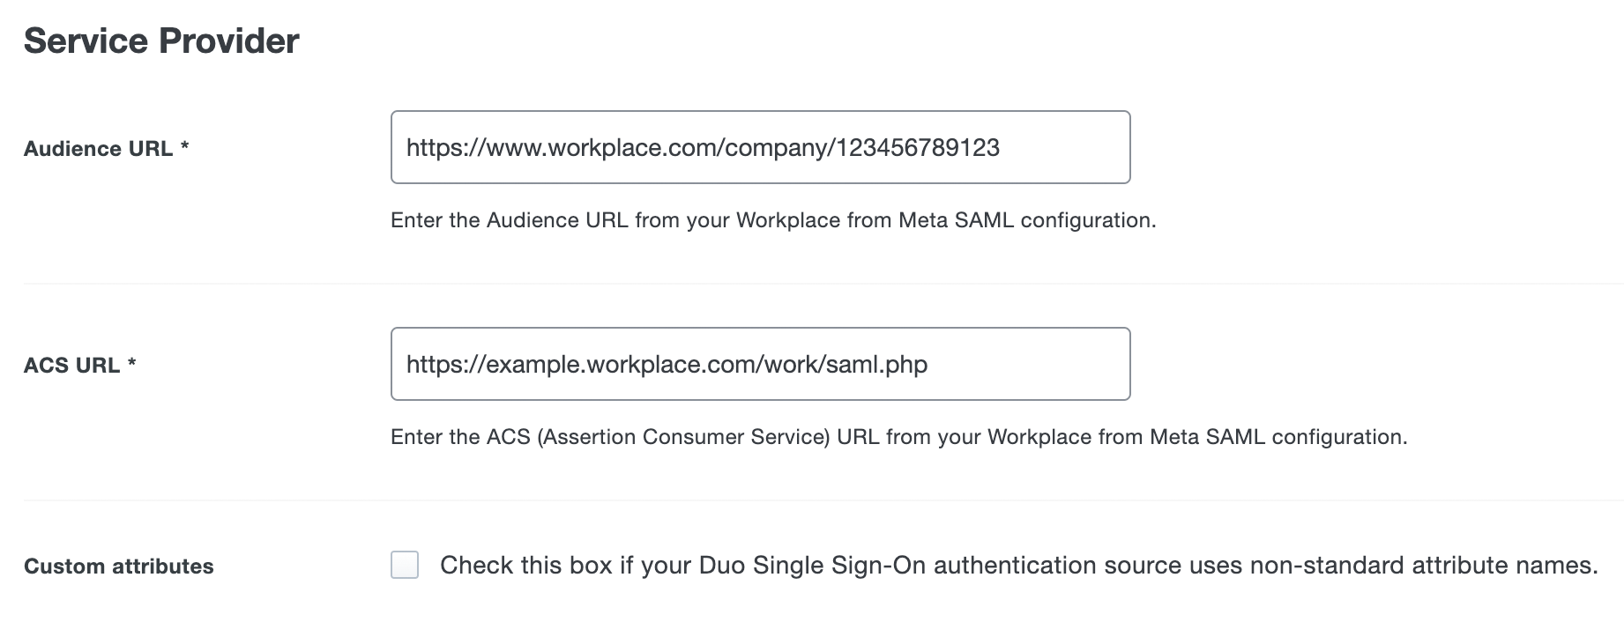1624x622 pixels.
Task: Select the ACS URL field contents
Action: (666, 363)
